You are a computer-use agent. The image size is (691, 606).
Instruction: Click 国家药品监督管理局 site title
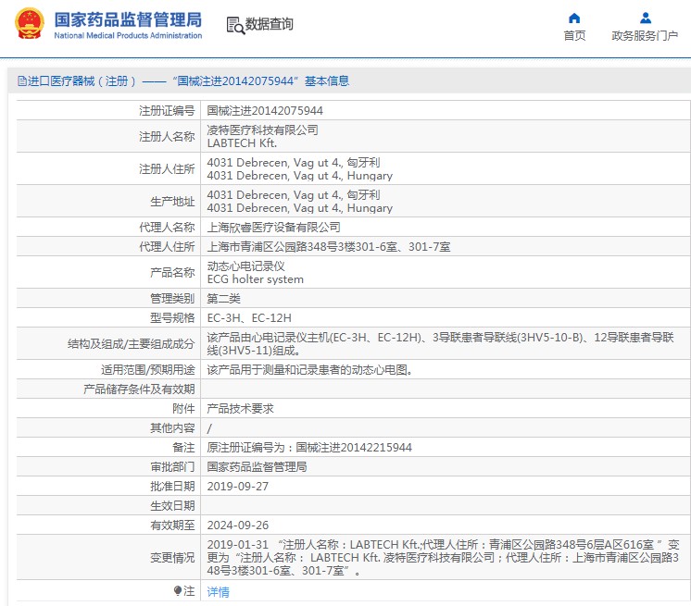point(128,19)
